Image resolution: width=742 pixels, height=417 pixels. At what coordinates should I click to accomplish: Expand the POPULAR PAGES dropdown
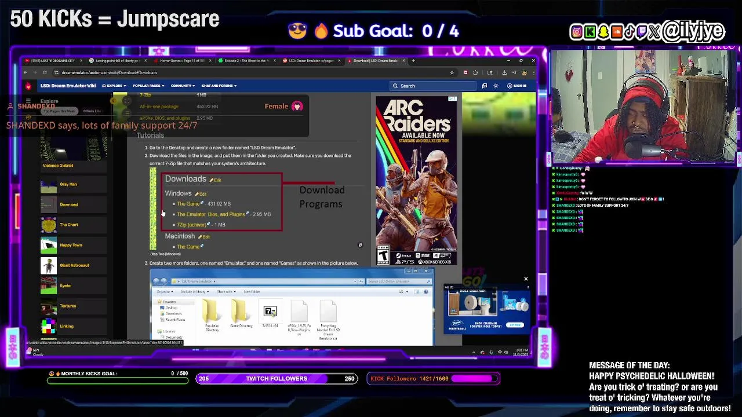[x=148, y=86]
